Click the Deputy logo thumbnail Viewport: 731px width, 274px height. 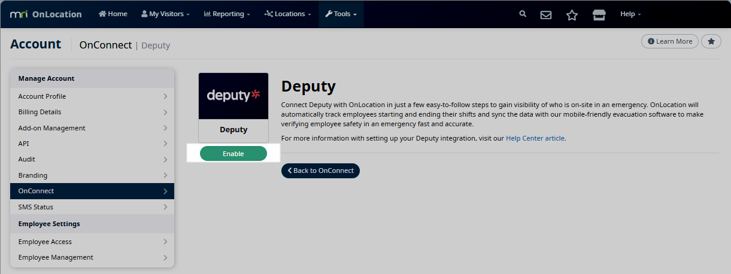coord(233,95)
